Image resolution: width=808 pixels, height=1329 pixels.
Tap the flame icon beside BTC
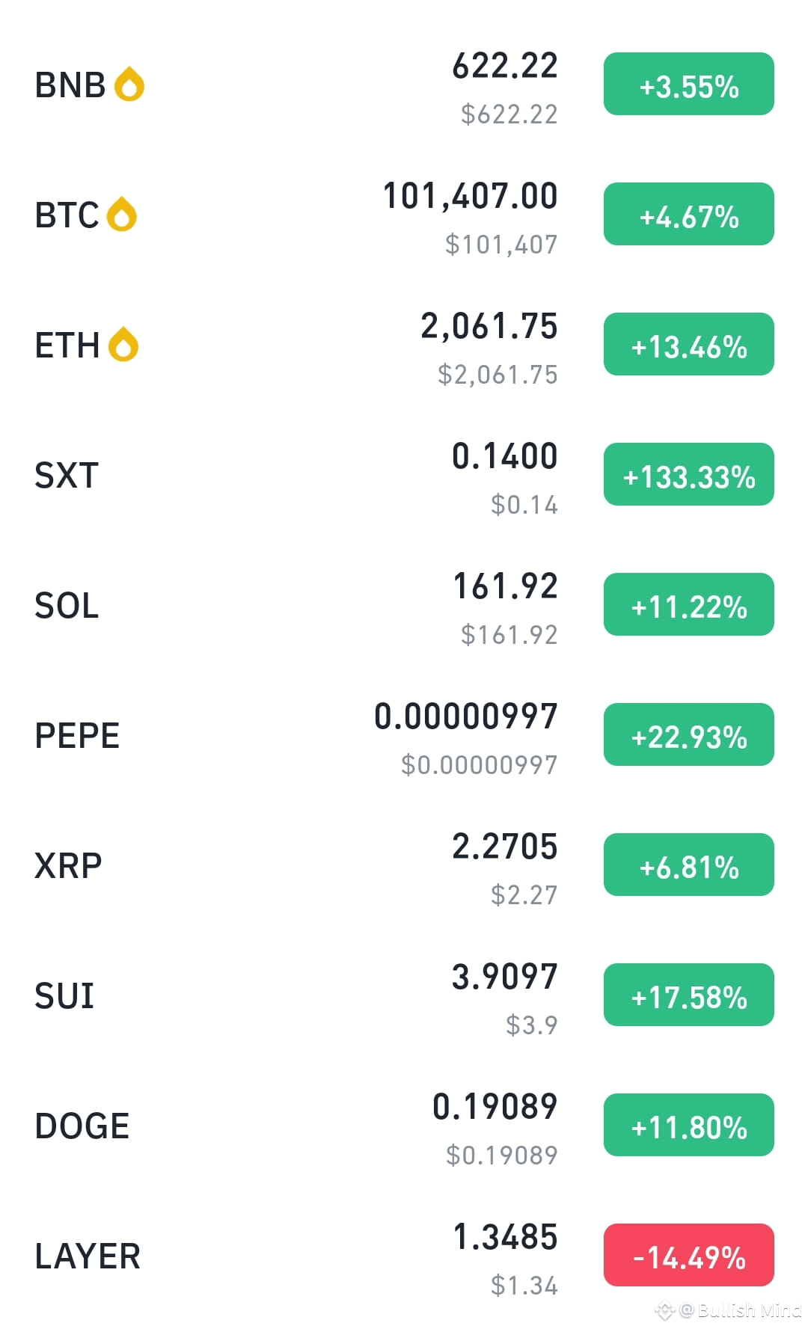(122, 215)
